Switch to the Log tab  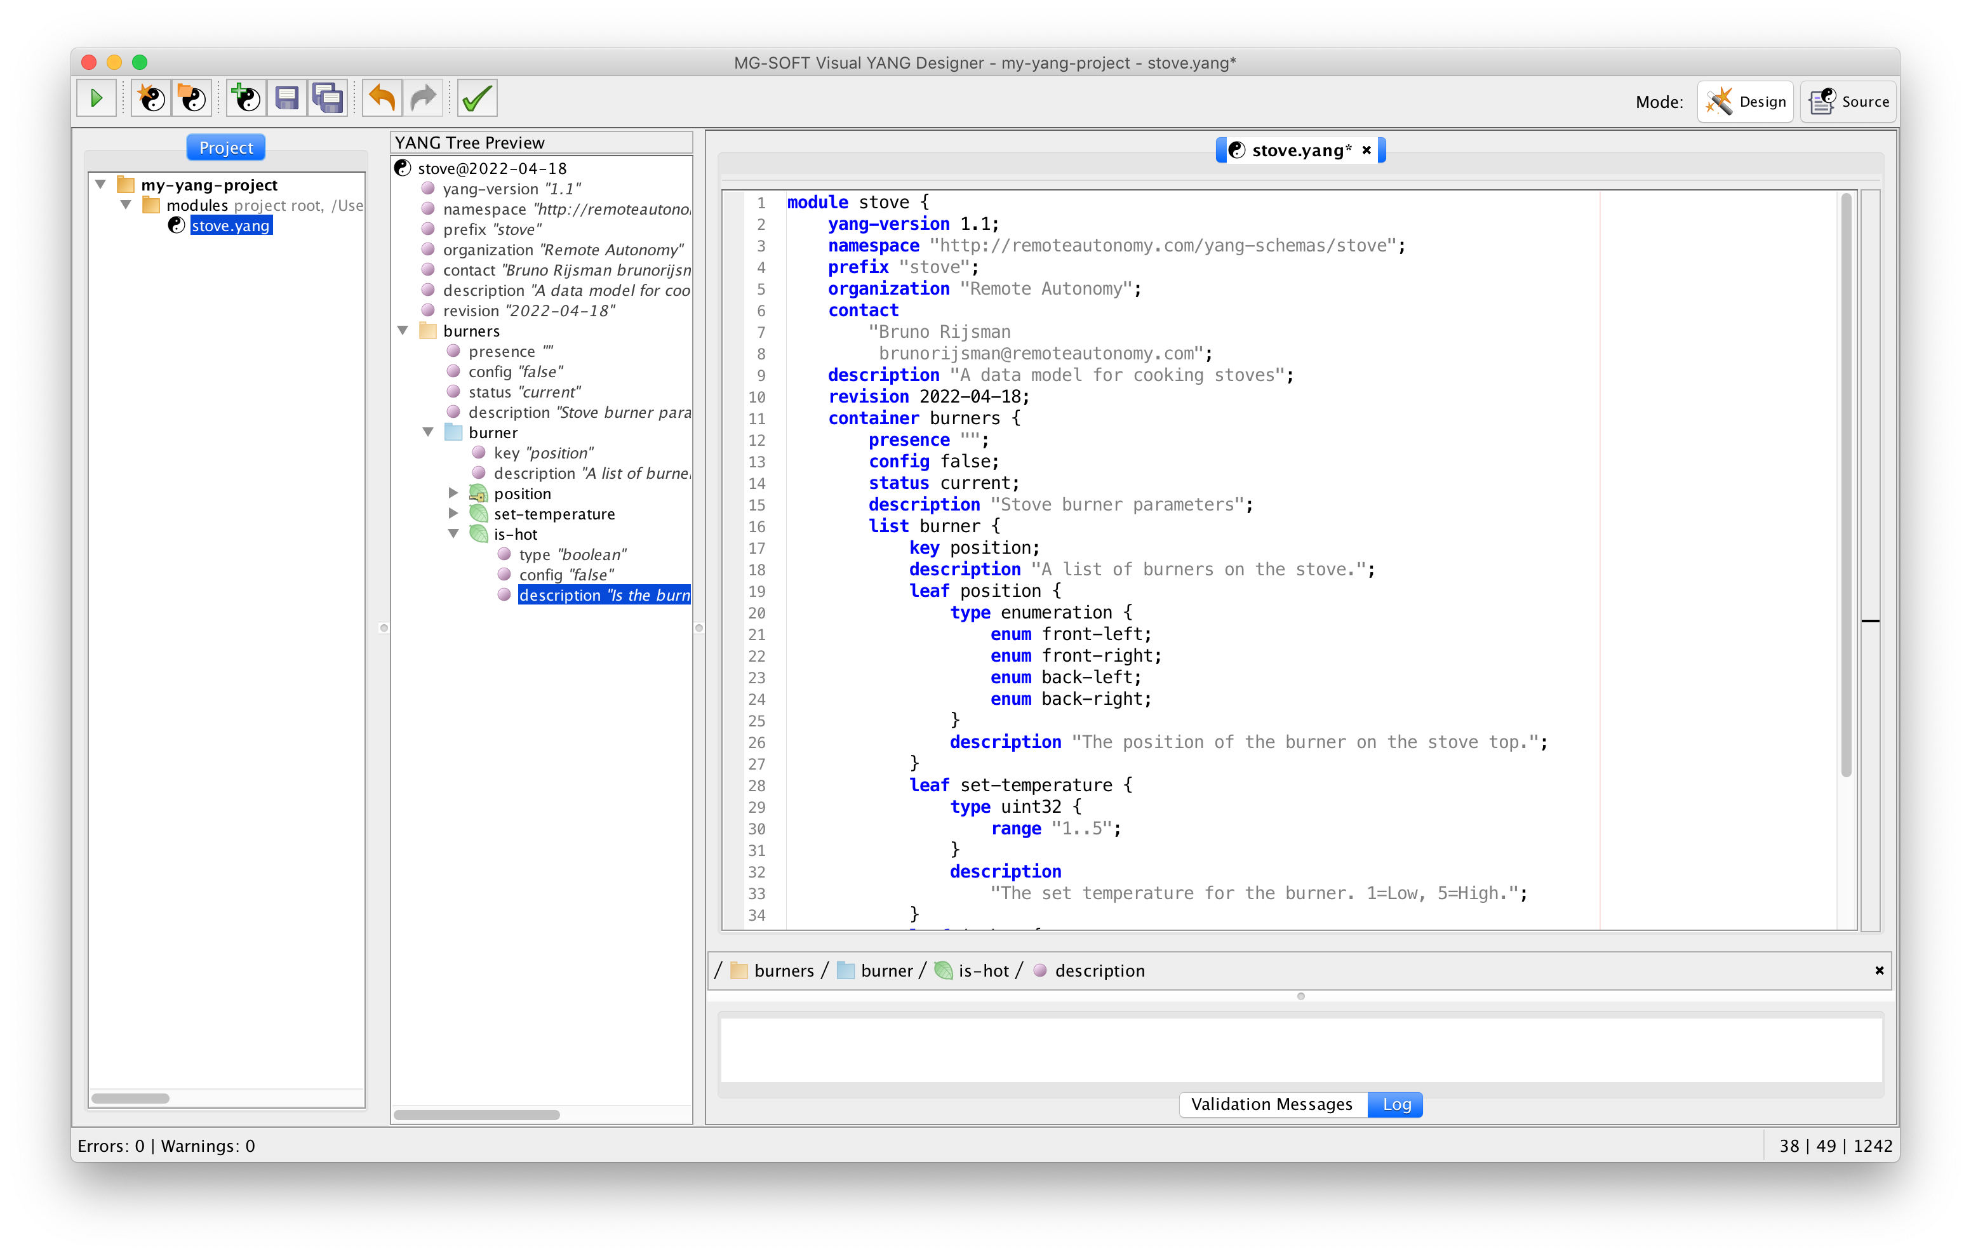click(1395, 1104)
